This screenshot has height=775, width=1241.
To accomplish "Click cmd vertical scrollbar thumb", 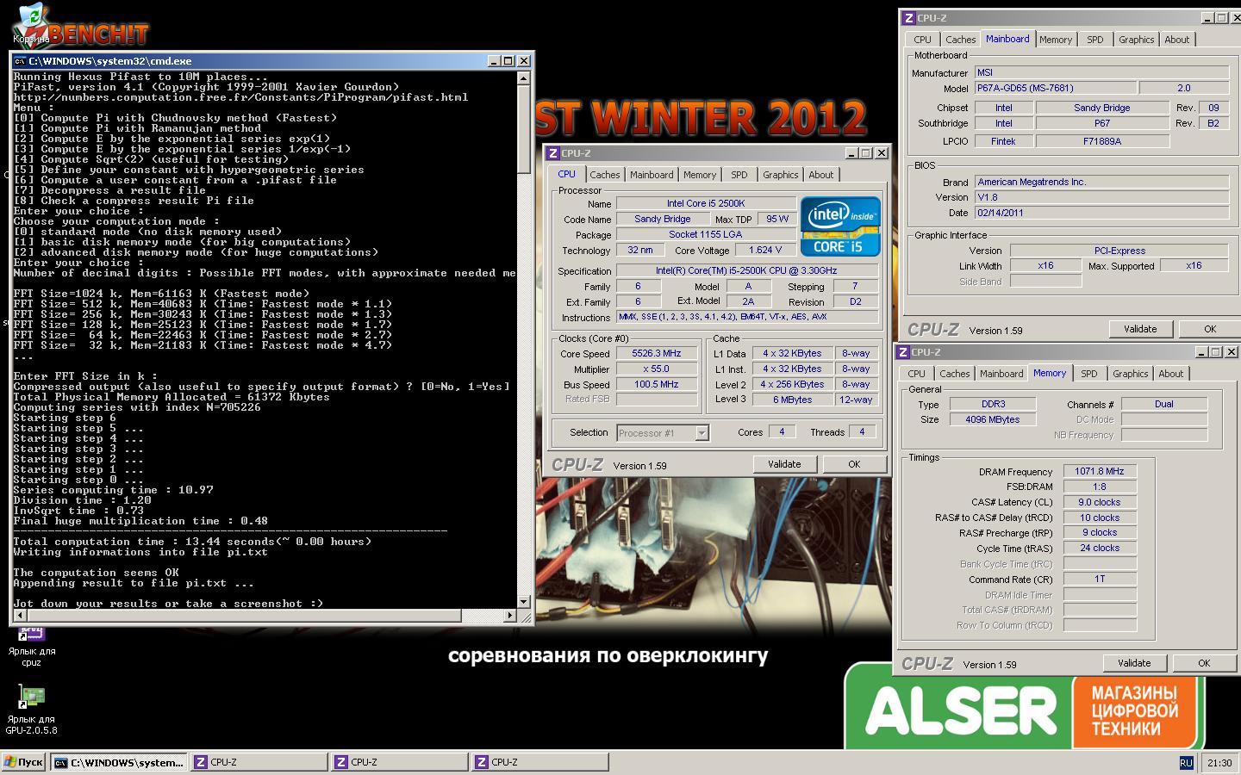I will [x=524, y=129].
